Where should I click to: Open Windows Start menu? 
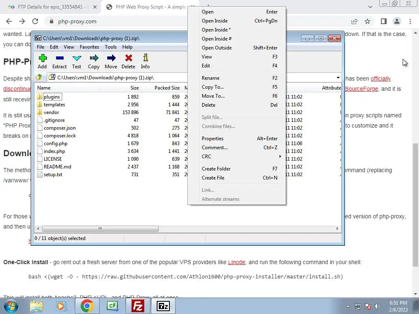tap(11, 306)
